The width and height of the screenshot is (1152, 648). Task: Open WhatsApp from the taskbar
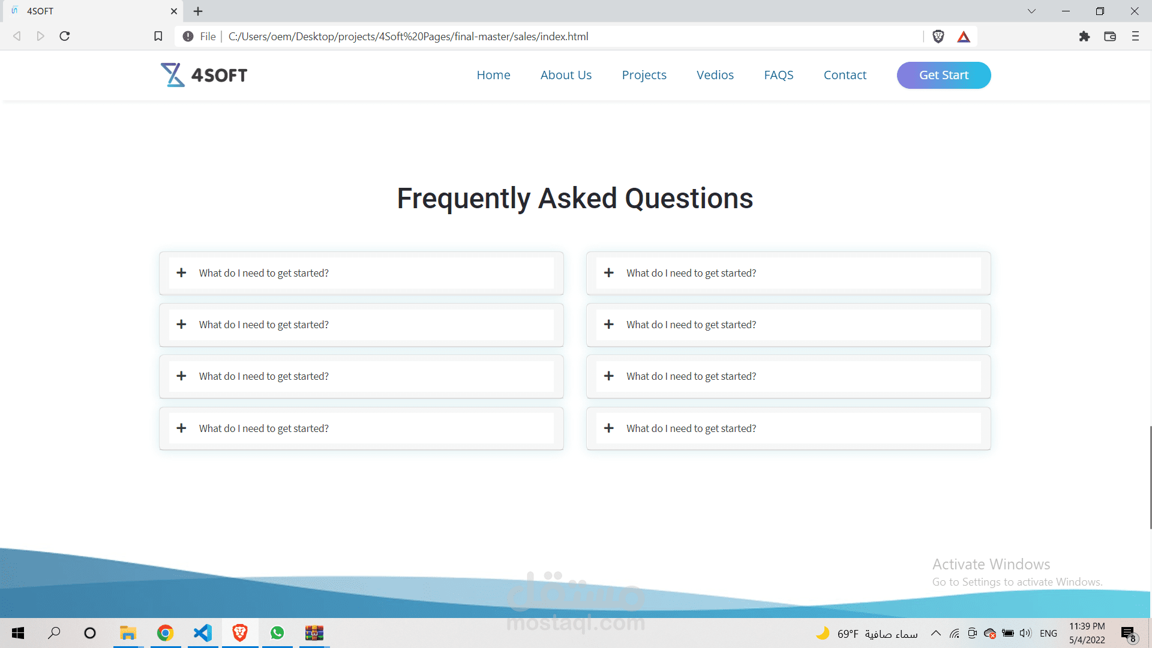(277, 633)
